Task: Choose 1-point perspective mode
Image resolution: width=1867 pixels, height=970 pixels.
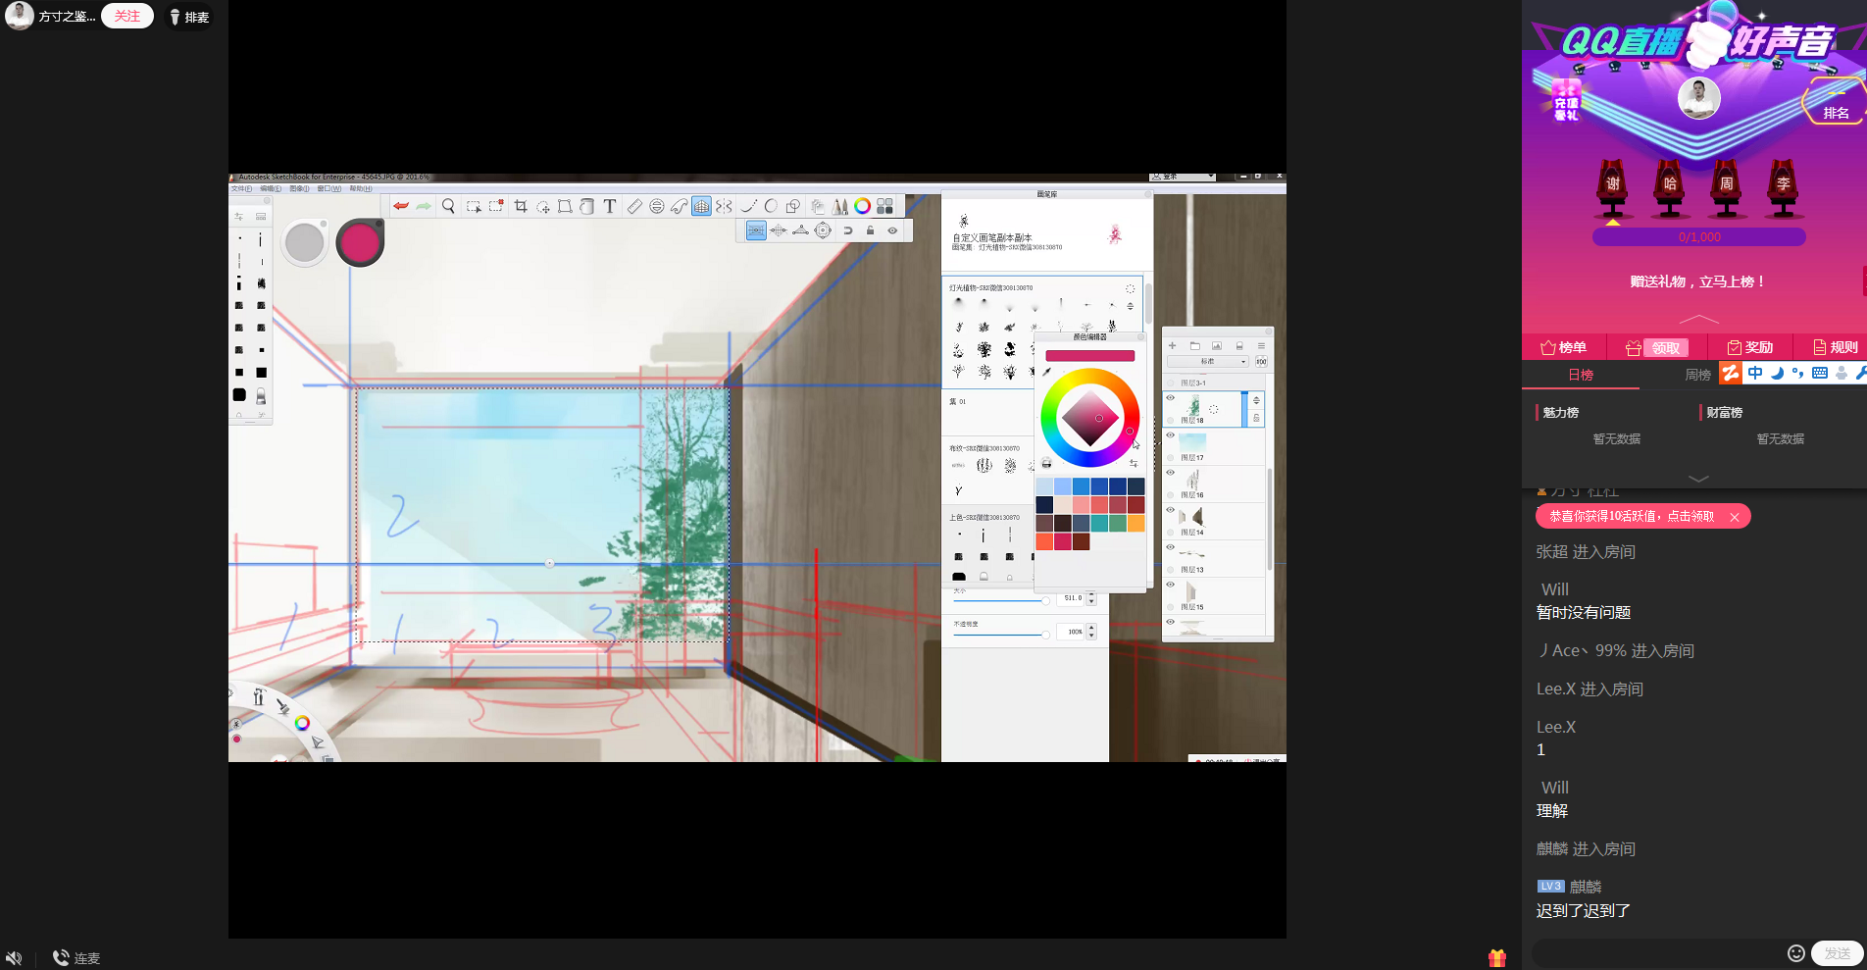Action: [x=756, y=230]
